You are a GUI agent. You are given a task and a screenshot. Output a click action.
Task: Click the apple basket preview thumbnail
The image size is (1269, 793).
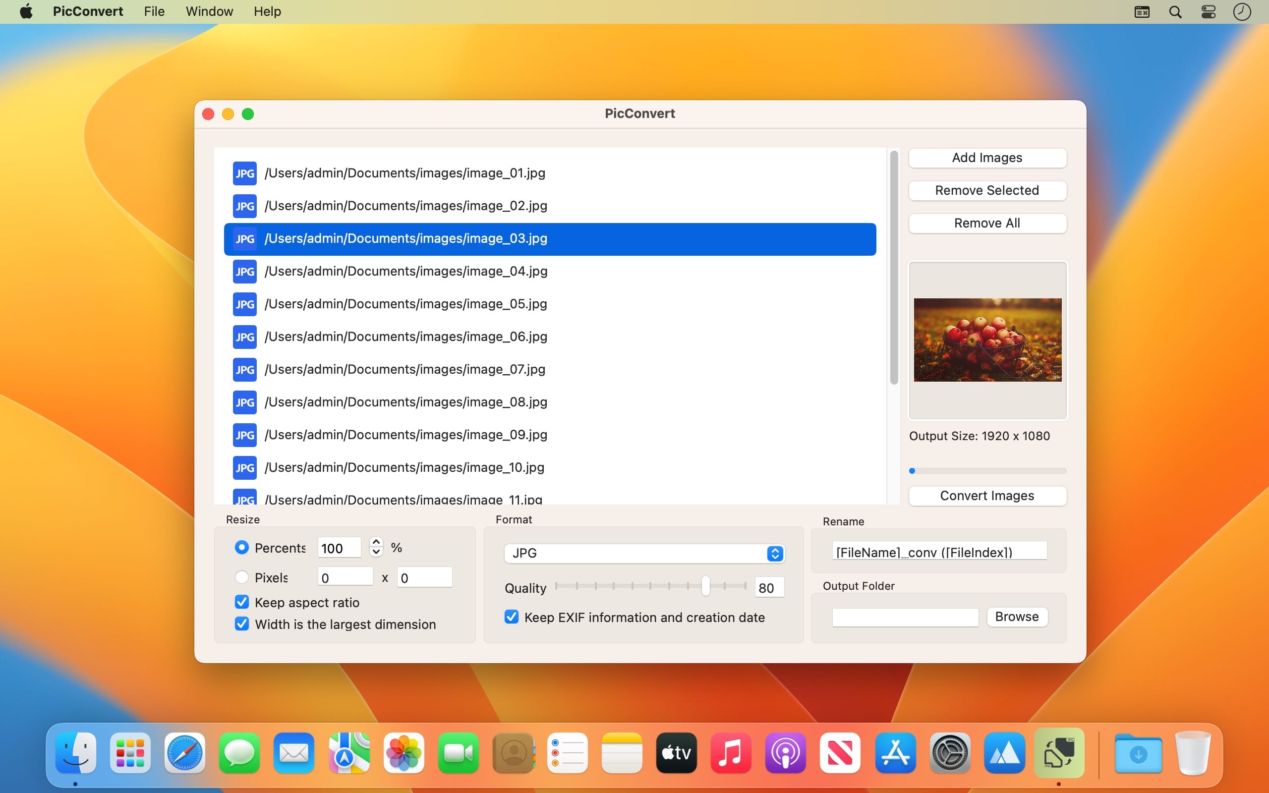click(987, 340)
